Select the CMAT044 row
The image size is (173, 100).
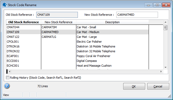pyautogui.click(x=77, y=27)
